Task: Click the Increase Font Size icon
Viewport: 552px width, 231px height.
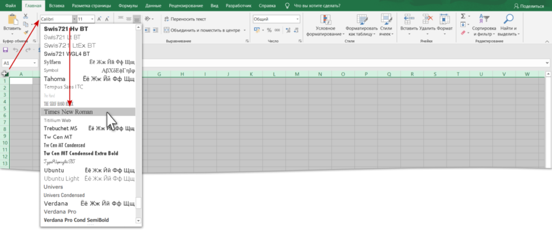Action: click(99, 19)
